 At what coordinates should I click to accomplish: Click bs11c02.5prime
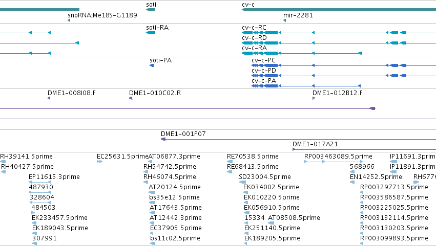pyautogui.click(x=175, y=238)
